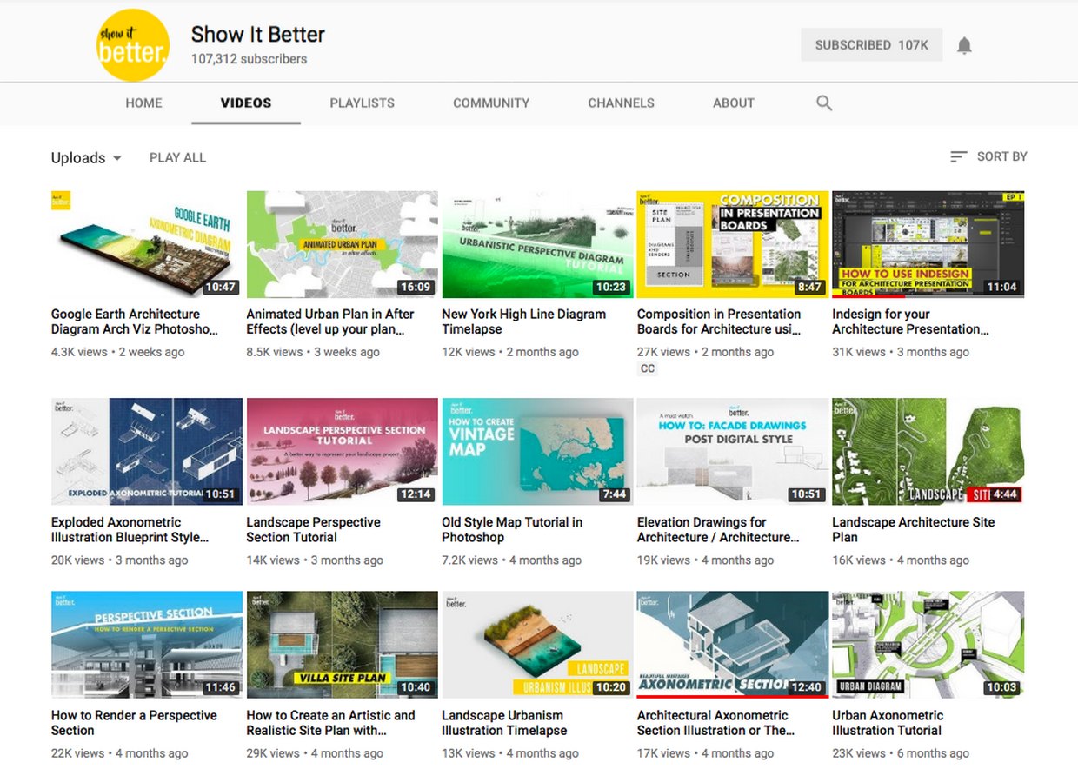Open Exploded Axonometric blueprint thumbnail
Image resolution: width=1078 pixels, height=782 pixels.
pos(147,452)
